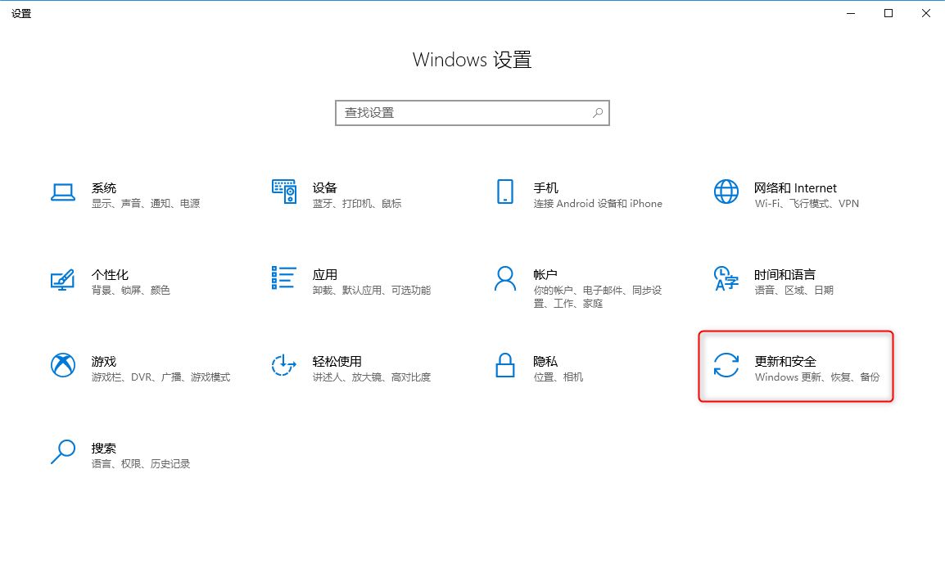
Task: Open 应用 settings title
Action: (x=325, y=275)
